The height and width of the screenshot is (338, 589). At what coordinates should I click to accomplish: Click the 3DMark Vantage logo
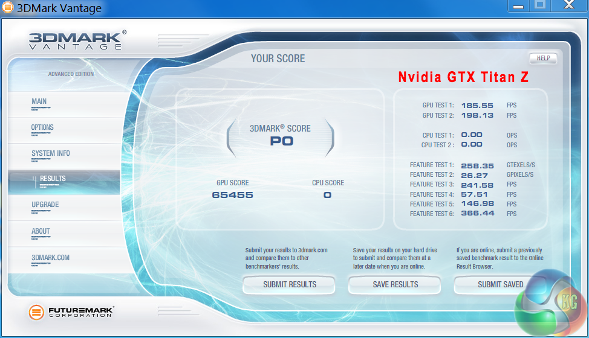pyautogui.click(x=77, y=40)
